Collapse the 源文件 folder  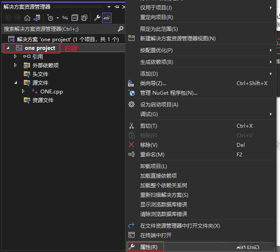[x=16, y=83]
